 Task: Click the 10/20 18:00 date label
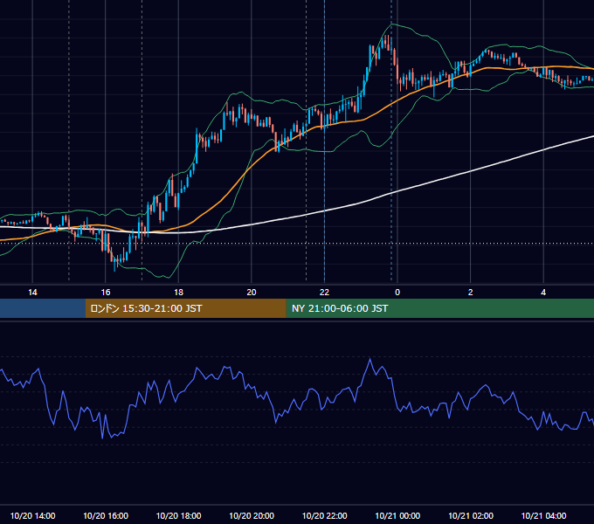pyautogui.click(x=178, y=515)
